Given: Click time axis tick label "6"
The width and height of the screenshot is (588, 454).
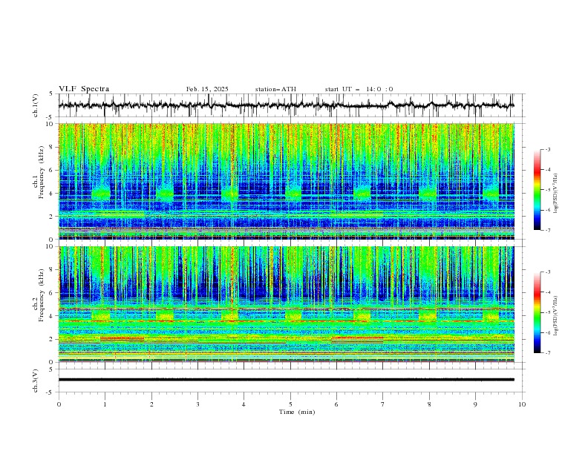Looking at the screenshot, I should coord(336,404).
